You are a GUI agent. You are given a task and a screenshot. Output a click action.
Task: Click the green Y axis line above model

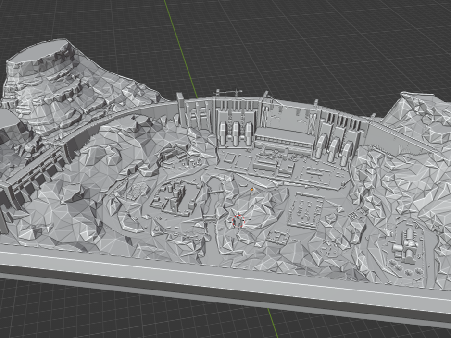click(181, 46)
